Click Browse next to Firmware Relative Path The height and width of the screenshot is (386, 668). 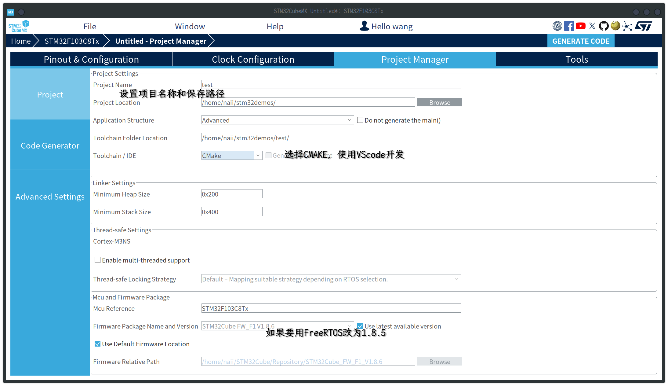point(440,362)
